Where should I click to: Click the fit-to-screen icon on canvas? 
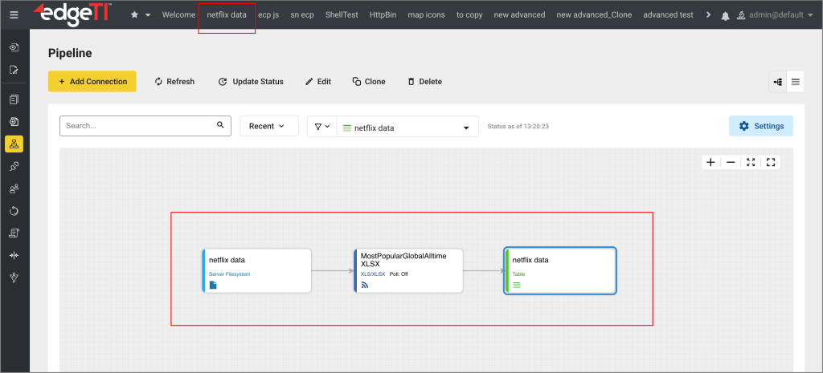pos(751,162)
